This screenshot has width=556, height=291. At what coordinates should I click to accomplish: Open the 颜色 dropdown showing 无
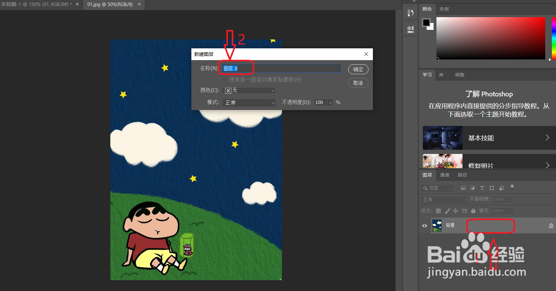(x=249, y=90)
